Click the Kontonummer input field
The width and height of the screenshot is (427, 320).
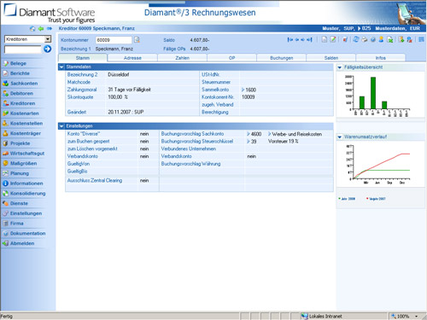pyautogui.click(x=114, y=40)
